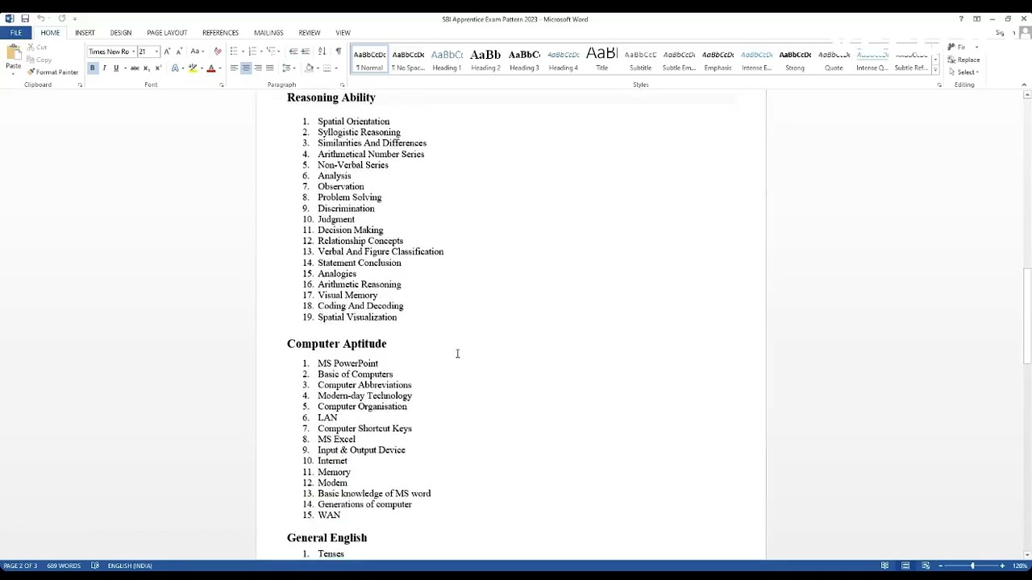Copy the selected text
Viewport: 1032px width, 580px height.
click(x=39, y=60)
